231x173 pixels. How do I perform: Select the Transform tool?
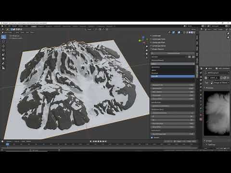tap(3, 59)
